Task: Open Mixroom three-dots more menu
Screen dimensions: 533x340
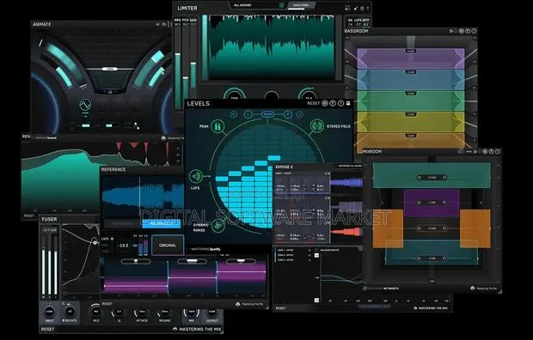Action: (469, 151)
